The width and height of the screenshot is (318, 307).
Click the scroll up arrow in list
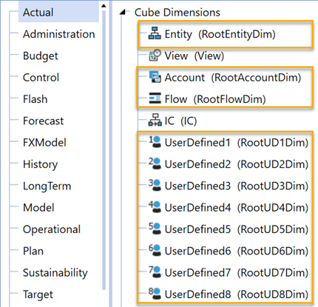click(x=104, y=5)
